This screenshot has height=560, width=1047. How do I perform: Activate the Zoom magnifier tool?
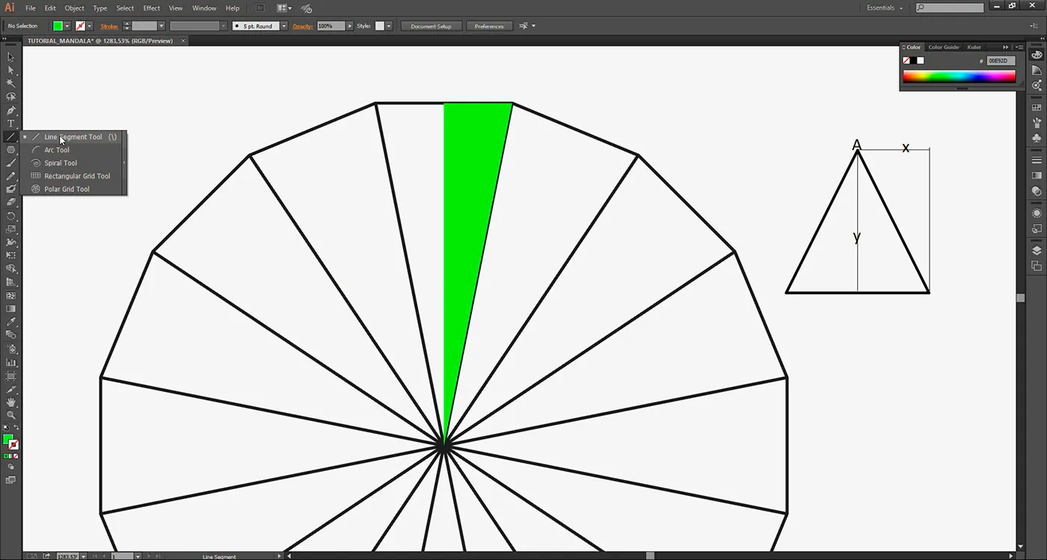pos(10,414)
